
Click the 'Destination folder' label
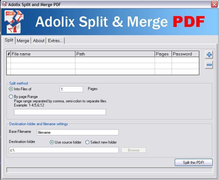click(x=22, y=142)
